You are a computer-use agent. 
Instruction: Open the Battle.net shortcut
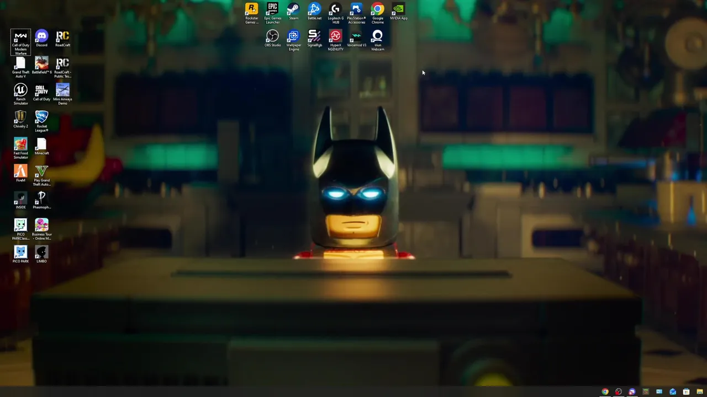click(x=314, y=12)
